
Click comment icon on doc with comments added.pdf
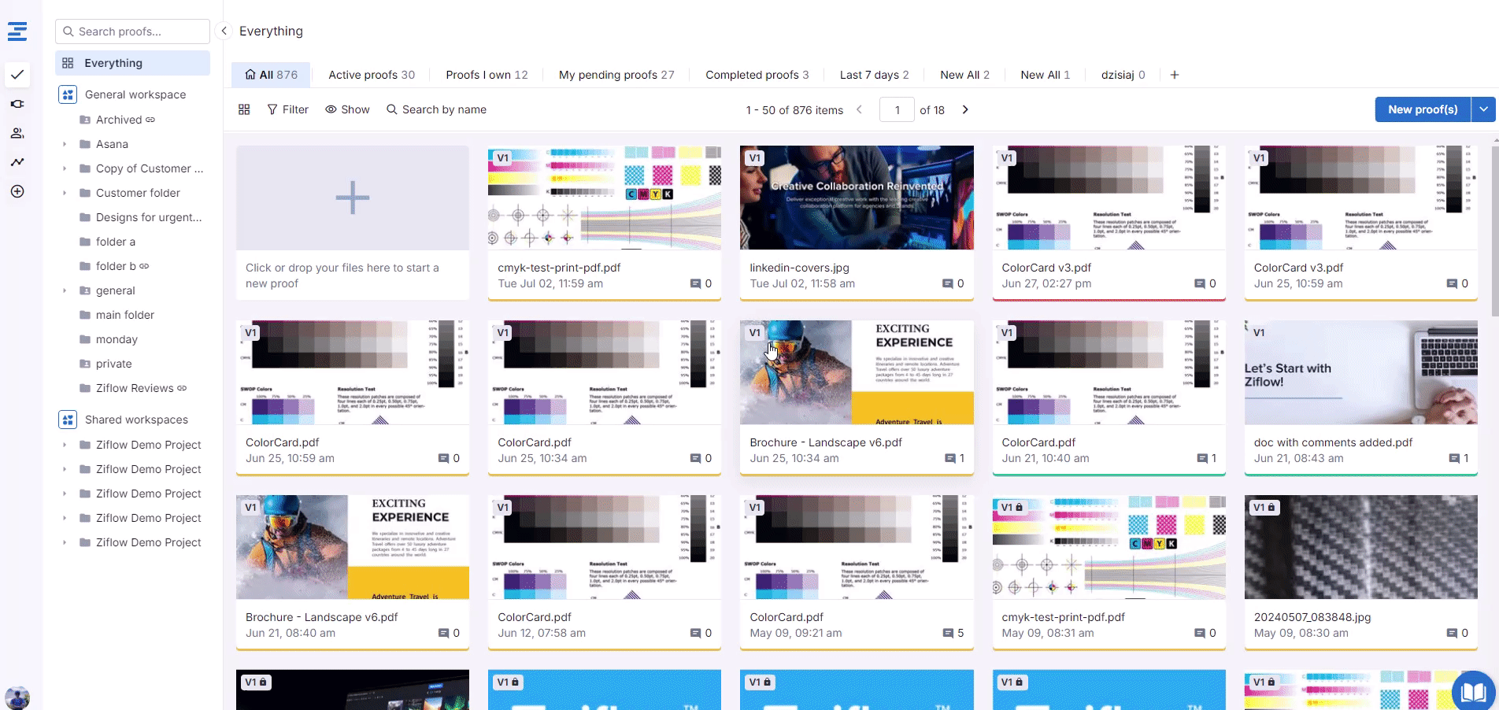pos(1454,458)
